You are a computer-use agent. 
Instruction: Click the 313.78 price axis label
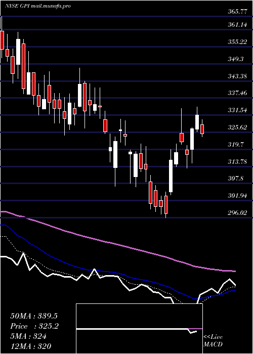click(x=237, y=162)
